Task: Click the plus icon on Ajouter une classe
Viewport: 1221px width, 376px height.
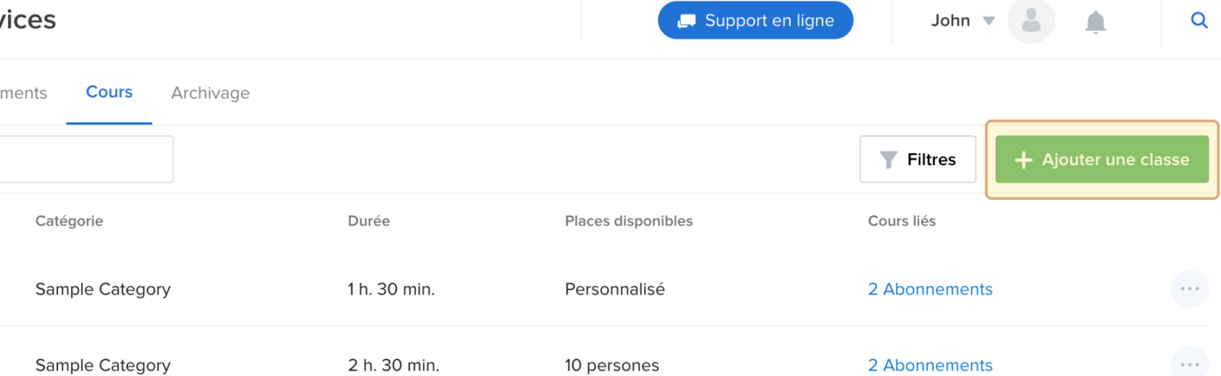Action: coord(1023,160)
